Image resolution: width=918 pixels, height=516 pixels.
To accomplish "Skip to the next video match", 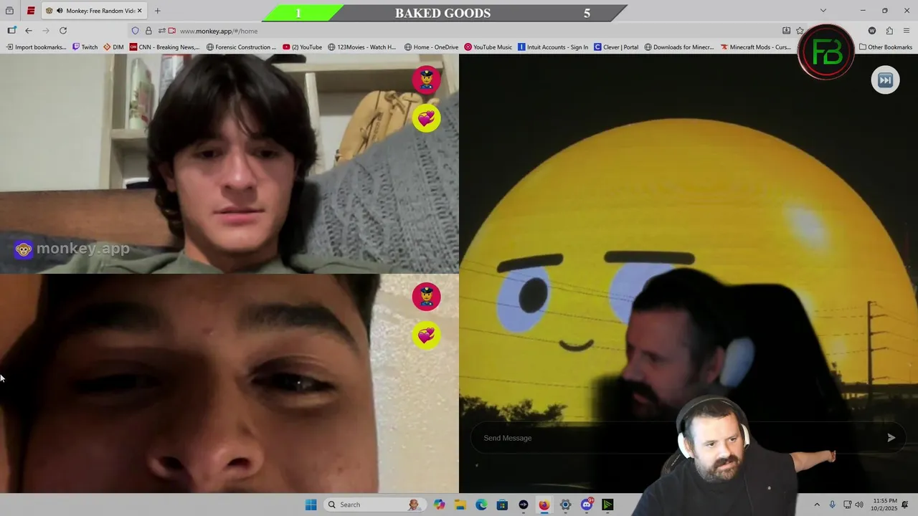I will pyautogui.click(x=885, y=80).
